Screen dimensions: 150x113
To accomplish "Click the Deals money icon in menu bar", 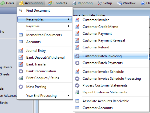I will tap(2, 3).
